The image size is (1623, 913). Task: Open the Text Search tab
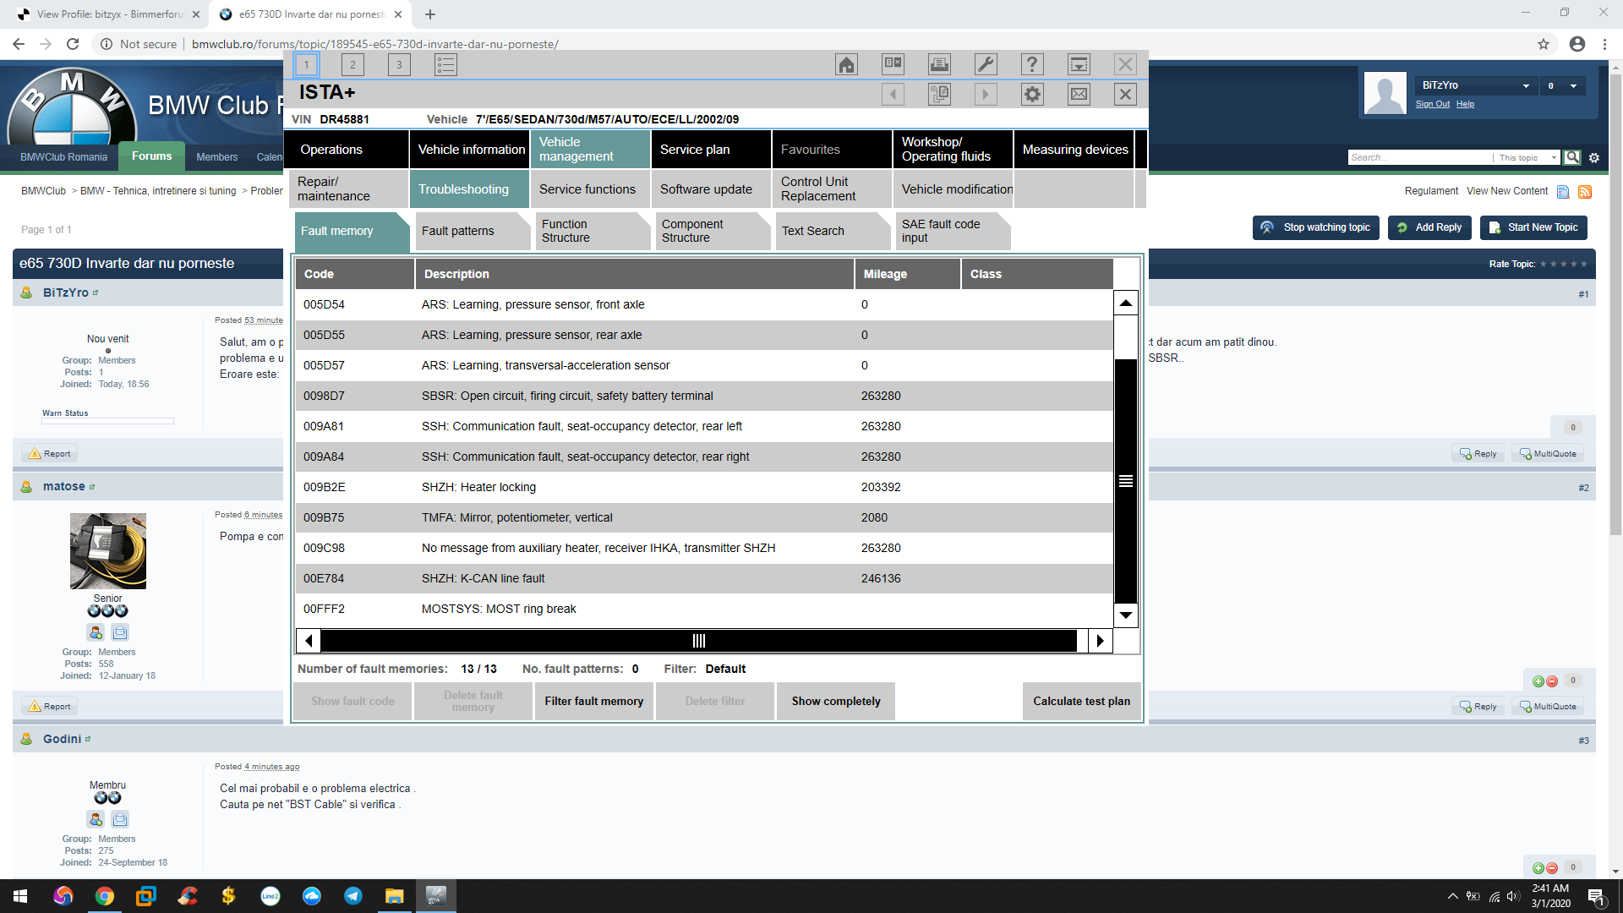pyautogui.click(x=832, y=231)
